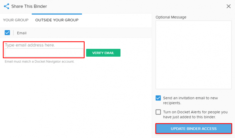This screenshot has width=235, height=138.
Task: Click the 'Send an invitation email to new recipients' label
Action: (x=190, y=100)
